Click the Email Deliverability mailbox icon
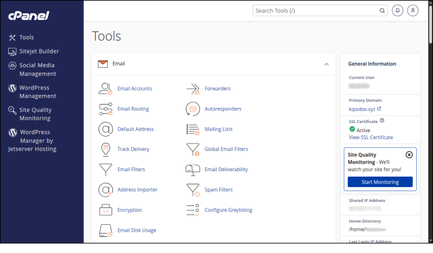Screen dimensions: 433x253 [193, 170]
